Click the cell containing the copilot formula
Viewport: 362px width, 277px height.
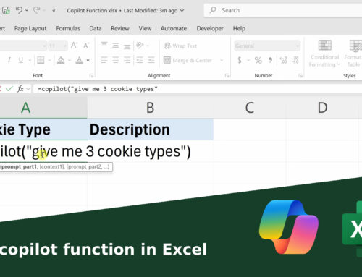click(43, 151)
